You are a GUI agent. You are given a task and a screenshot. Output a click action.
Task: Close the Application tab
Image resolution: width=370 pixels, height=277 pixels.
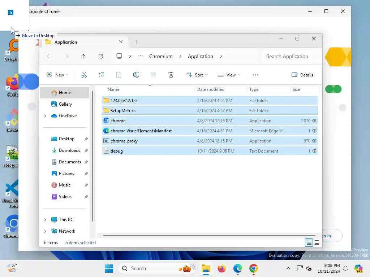point(121,42)
